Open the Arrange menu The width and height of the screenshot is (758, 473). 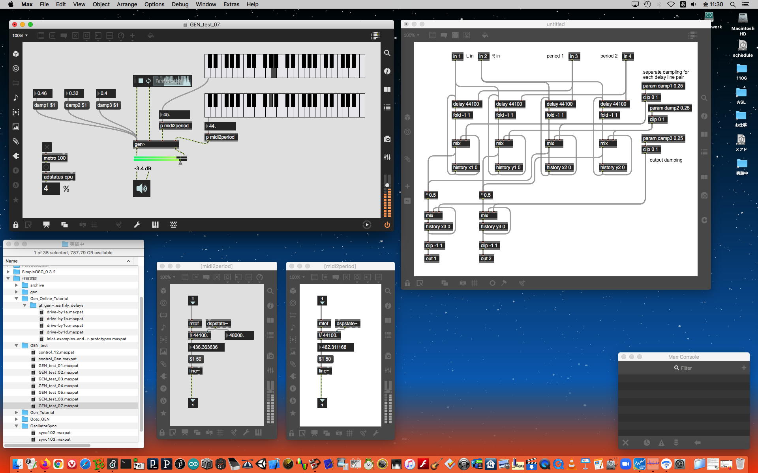(x=127, y=4)
